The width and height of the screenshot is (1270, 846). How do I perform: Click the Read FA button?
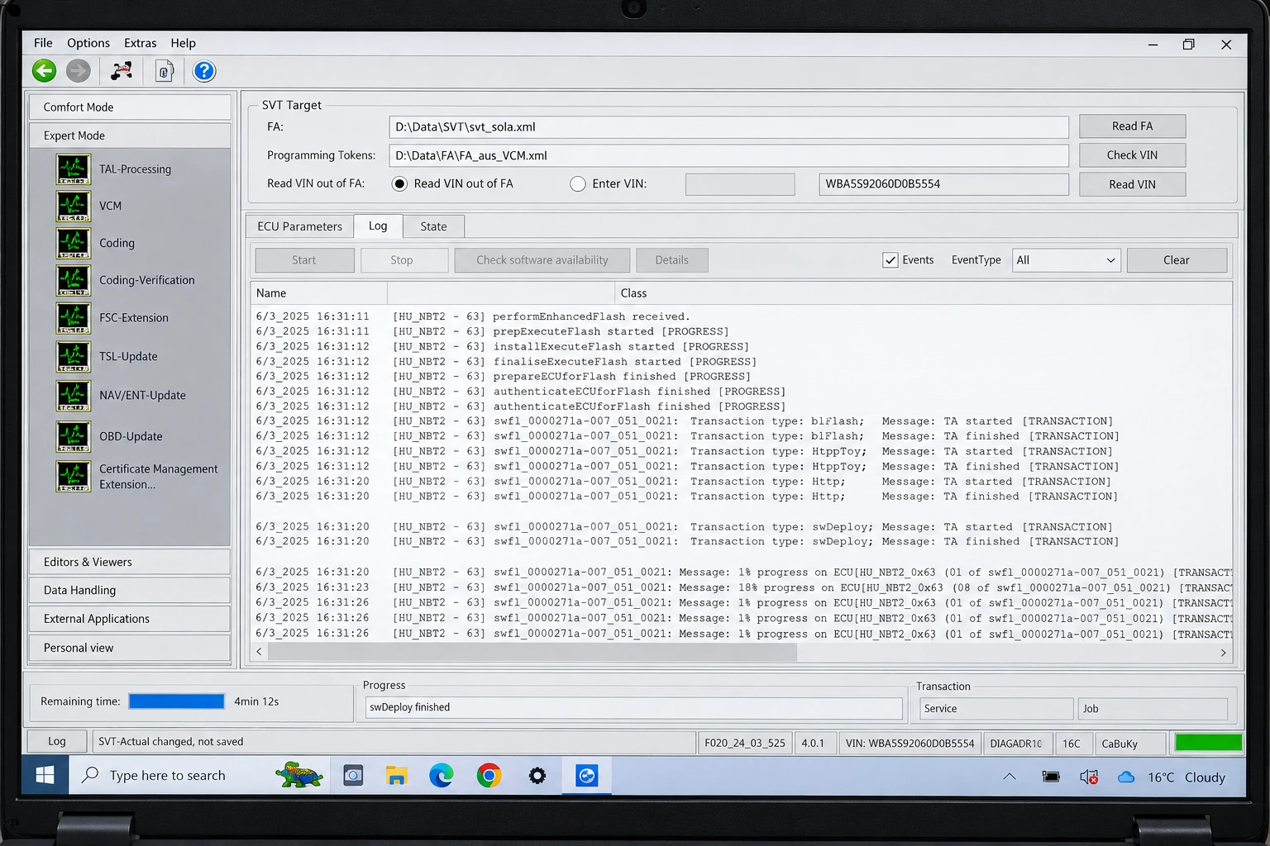click(1132, 126)
